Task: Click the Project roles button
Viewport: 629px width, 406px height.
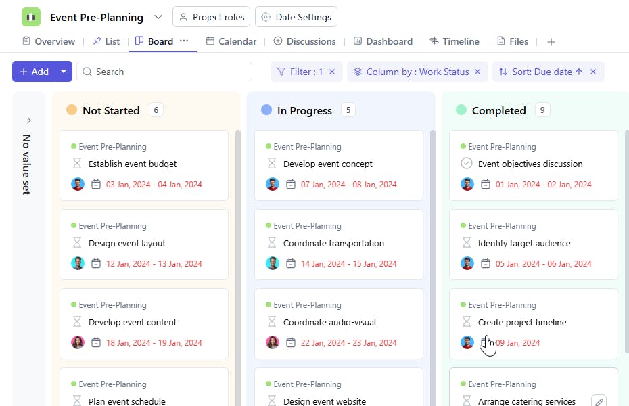Action: (212, 17)
